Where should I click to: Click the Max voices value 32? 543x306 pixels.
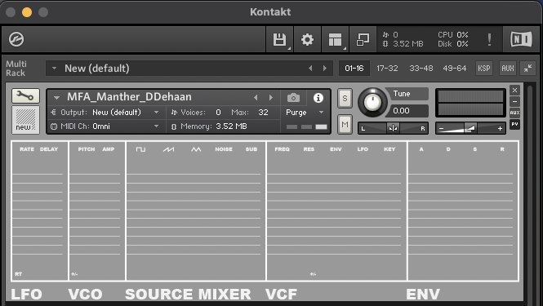(263, 113)
